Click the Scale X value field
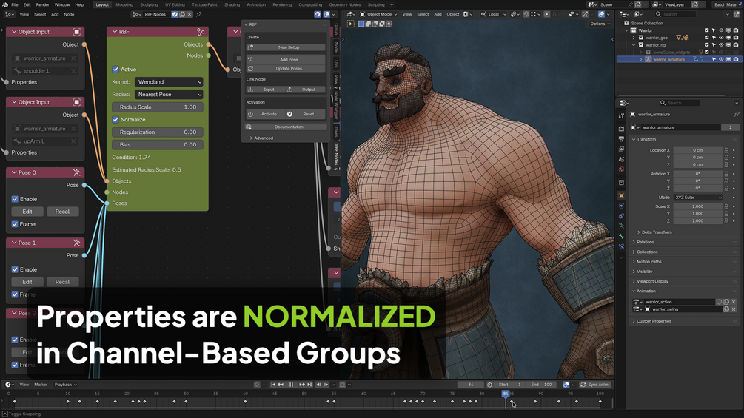Screen dimensions: 744x418 698,206
